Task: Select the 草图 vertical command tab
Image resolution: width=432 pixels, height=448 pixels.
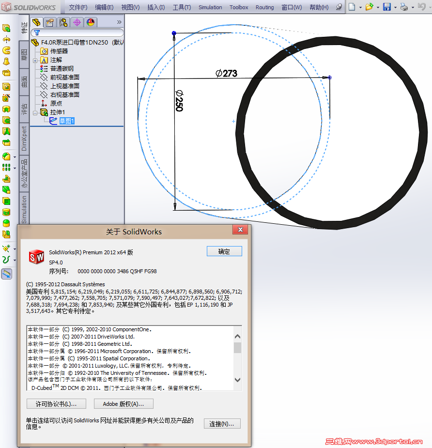Action: [x=24, y=55]
